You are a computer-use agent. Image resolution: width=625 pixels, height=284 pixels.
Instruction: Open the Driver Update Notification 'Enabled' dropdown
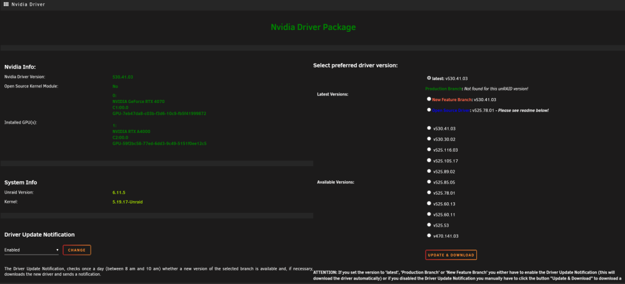pyautogui.click(x=31, y=250)
